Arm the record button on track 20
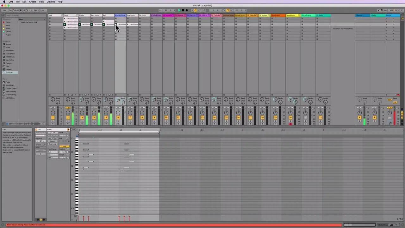The image size is (405, 228). coord(290,124)
